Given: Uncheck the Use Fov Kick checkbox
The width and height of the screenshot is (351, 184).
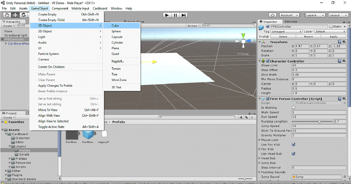Looking at the screenshot, I should [x=294, y=144].
